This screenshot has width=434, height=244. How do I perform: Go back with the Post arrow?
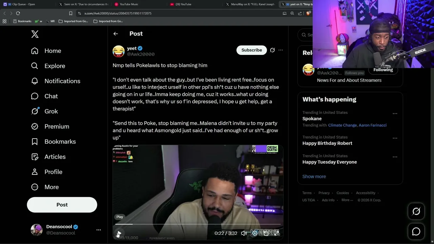point(116,34)
